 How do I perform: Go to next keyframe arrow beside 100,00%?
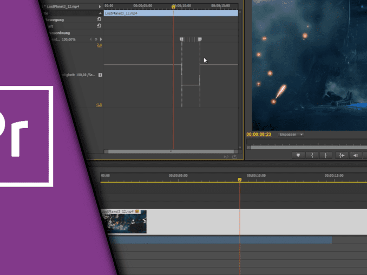click(x=101, y=39)
